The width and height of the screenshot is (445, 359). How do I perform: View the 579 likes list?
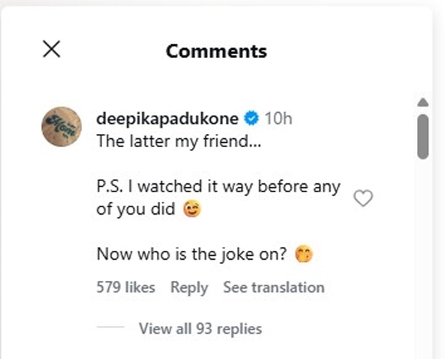pos(125,288)
